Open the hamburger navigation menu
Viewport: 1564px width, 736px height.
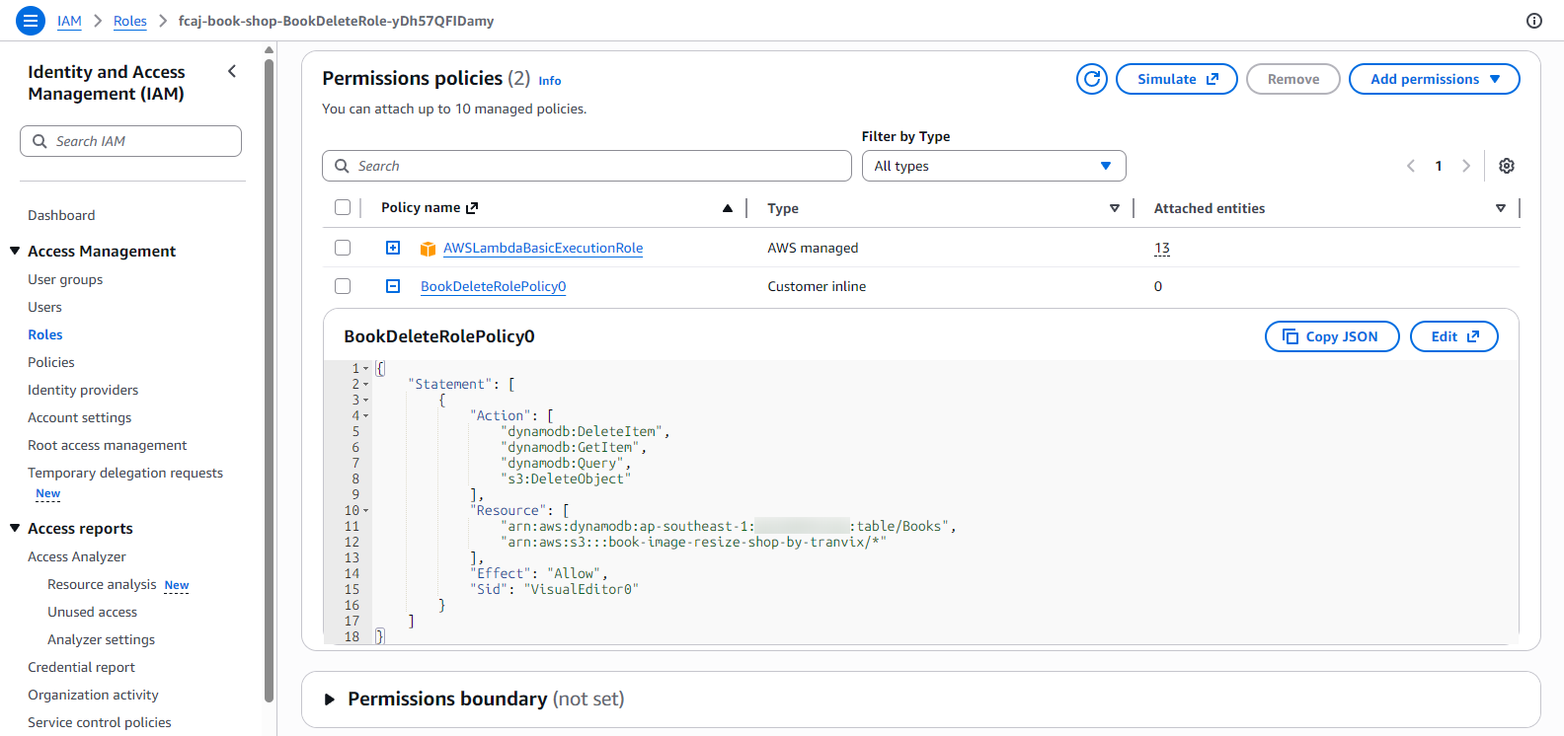(x=31, y=20)
